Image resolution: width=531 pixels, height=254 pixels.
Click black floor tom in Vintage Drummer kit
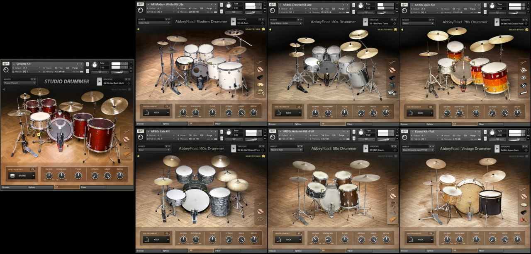click(490, 203)
